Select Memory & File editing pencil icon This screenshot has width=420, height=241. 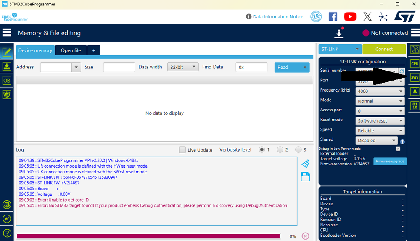click(7, 52)
